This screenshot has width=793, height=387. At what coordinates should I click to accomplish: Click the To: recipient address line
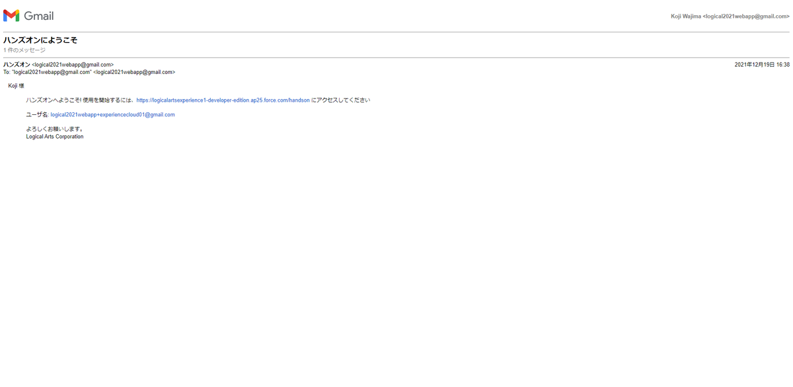click(x=89, y=72)
